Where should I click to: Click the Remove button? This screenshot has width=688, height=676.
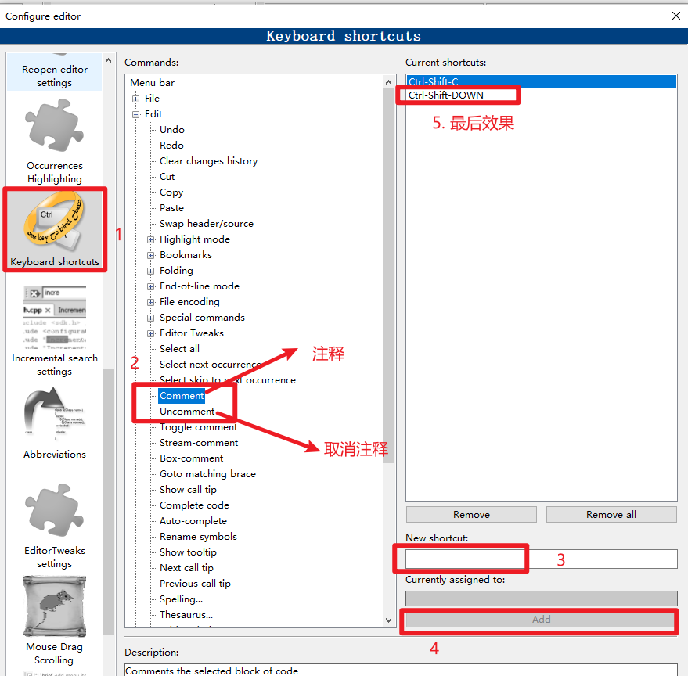tap(471, 515)
